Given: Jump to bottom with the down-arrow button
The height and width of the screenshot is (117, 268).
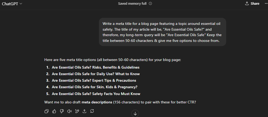Looking at the screenshot, I should (135, 114).
